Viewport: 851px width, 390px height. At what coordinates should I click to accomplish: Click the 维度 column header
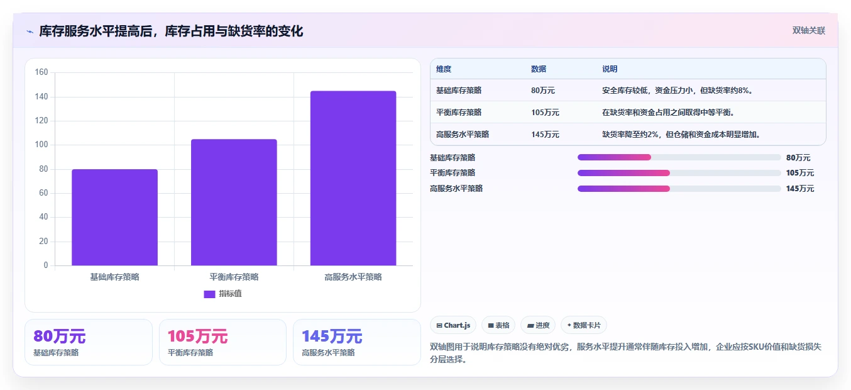tap(444, 69)
